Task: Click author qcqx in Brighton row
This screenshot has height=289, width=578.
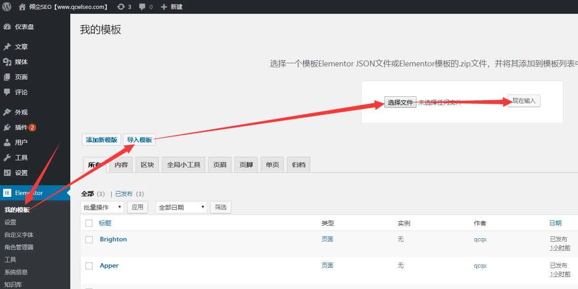Action: click(x=480, y=239)
